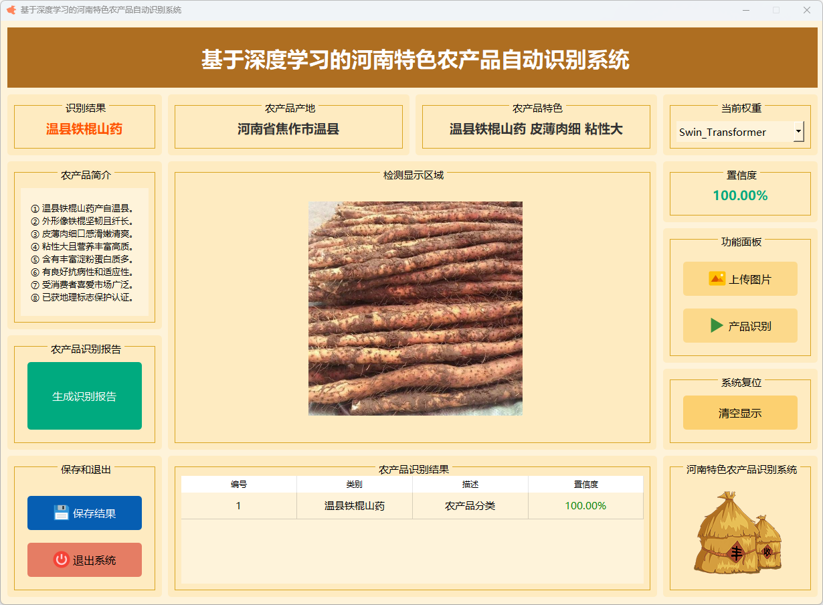Viewport: 823px width, 605px height.
Task: Minimize the application window
Action: click(745, 10)
